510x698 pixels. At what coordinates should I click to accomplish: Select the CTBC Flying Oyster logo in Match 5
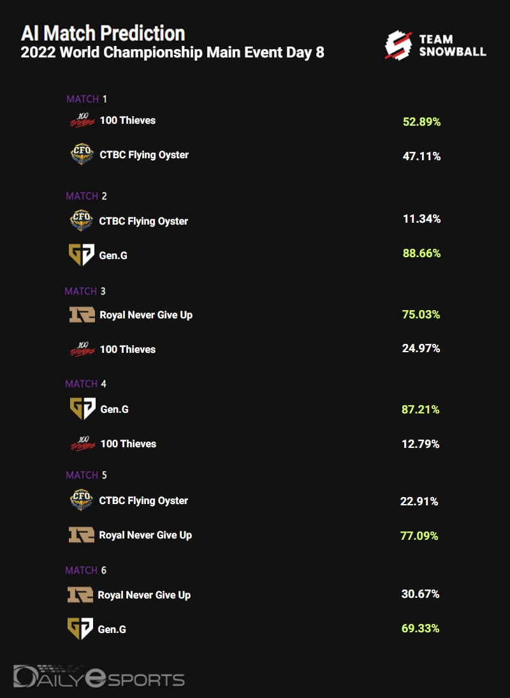pos(81,500)
